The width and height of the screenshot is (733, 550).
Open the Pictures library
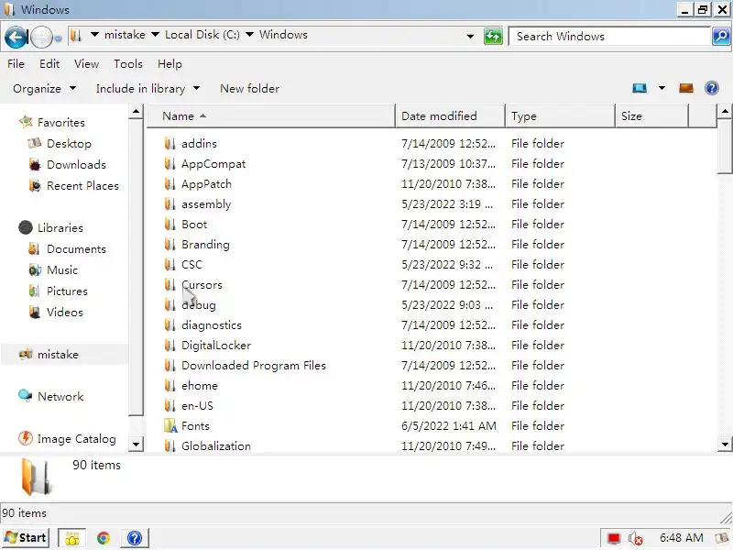(67, 291)
